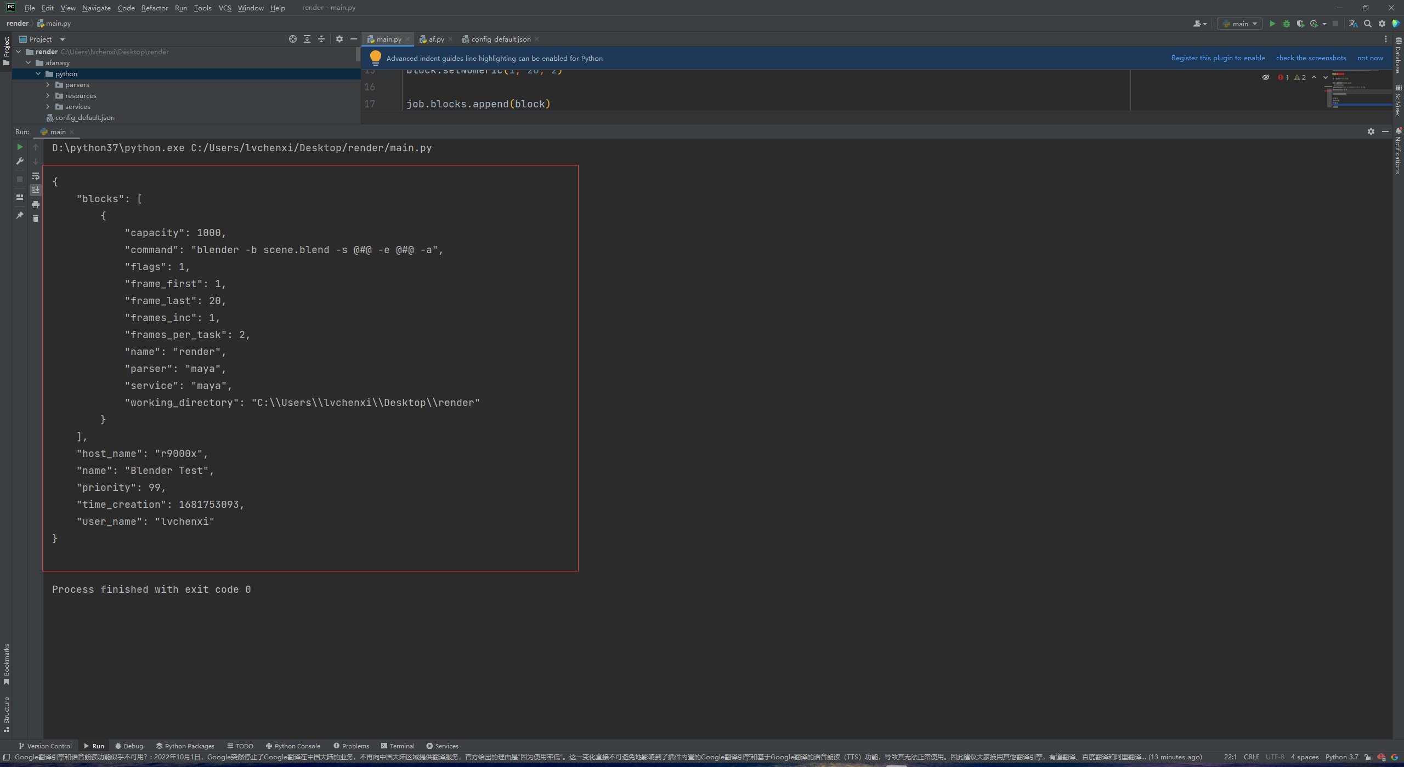Image resolution: width=1404 pixels, height=767 pixels.
Task: Open Run panel settings gear
Action: point(1371,131)
